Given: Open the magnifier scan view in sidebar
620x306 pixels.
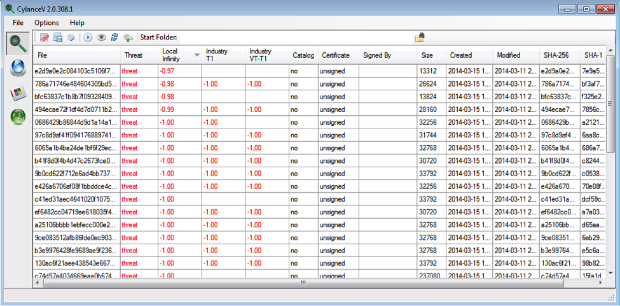Looking at the screenshot, I should 18,43.
